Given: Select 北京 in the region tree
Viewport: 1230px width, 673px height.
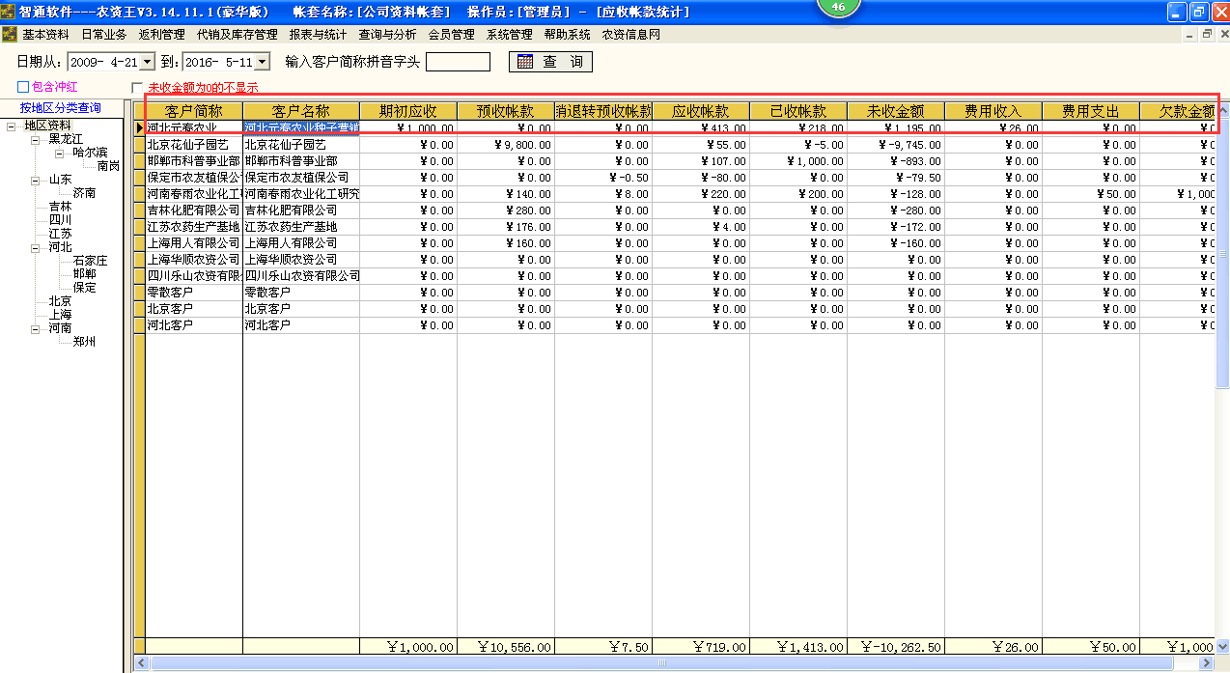Looking at the screenshot, I should (x=60, y=301).
